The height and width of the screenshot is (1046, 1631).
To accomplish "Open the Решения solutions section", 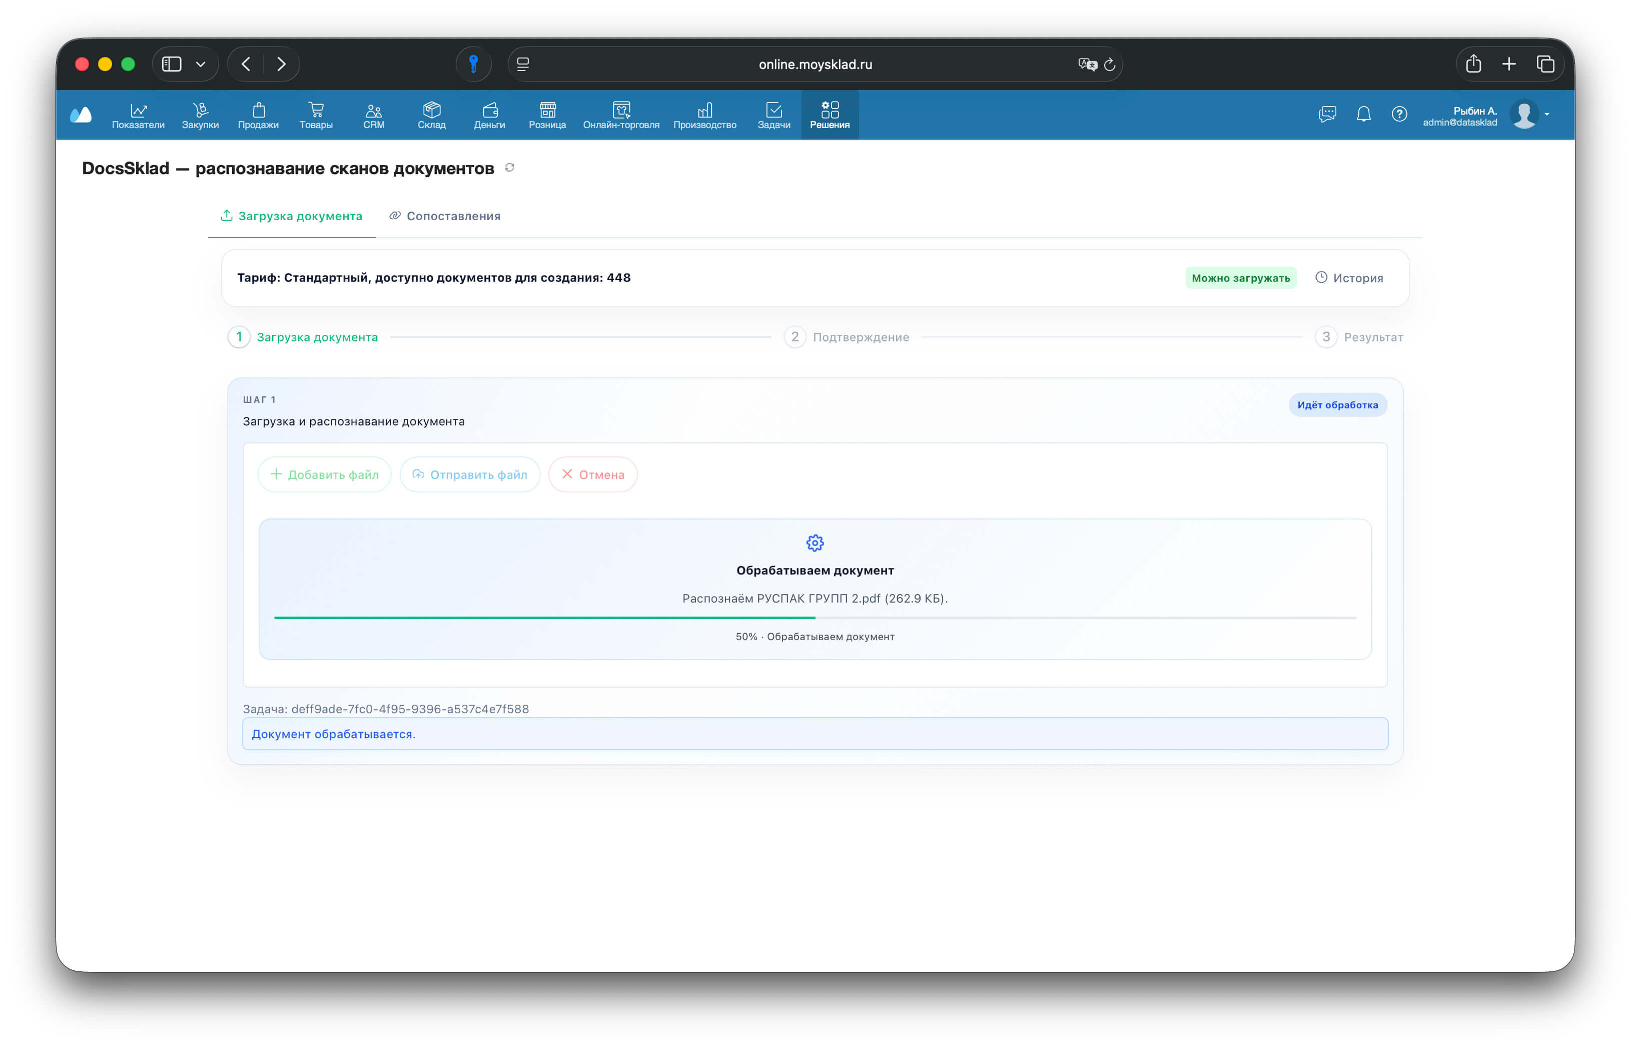I will pyautogui.click(x=830, y=115).
